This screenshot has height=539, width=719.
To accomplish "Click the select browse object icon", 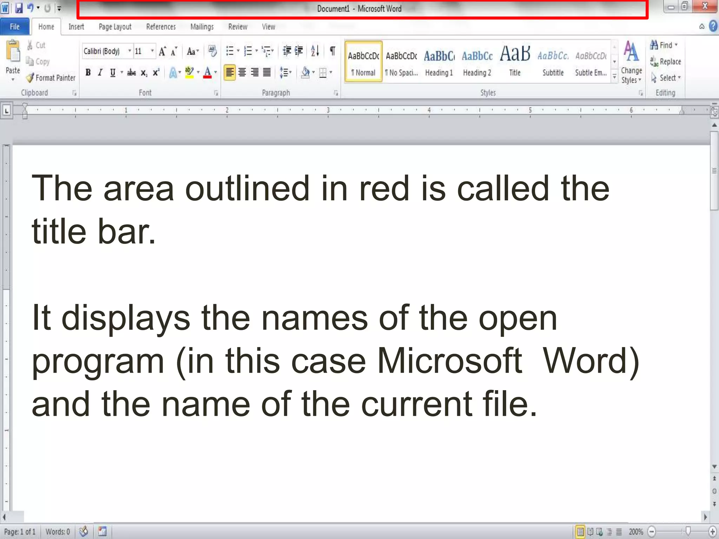I will pyautogui.click(x=714, y=491).
